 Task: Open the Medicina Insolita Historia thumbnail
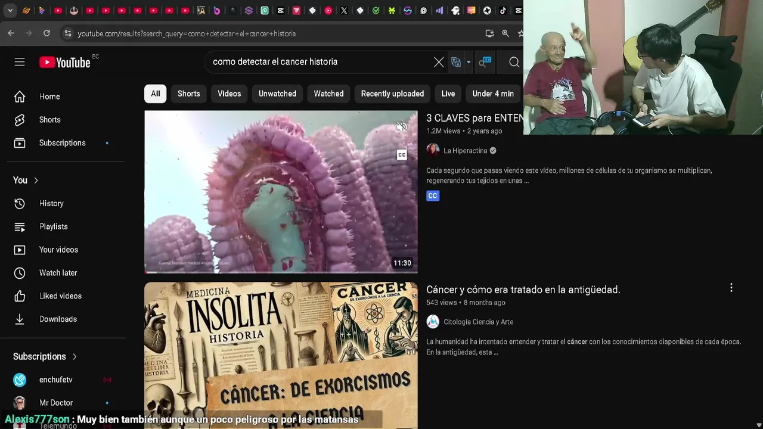click(x=281, y=356)
